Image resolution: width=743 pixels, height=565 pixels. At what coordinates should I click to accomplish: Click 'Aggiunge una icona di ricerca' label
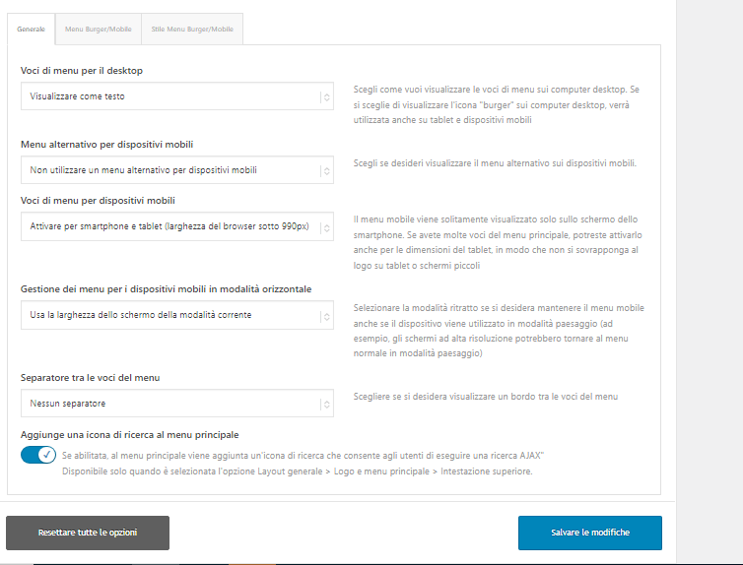click(x=129, y=434)
